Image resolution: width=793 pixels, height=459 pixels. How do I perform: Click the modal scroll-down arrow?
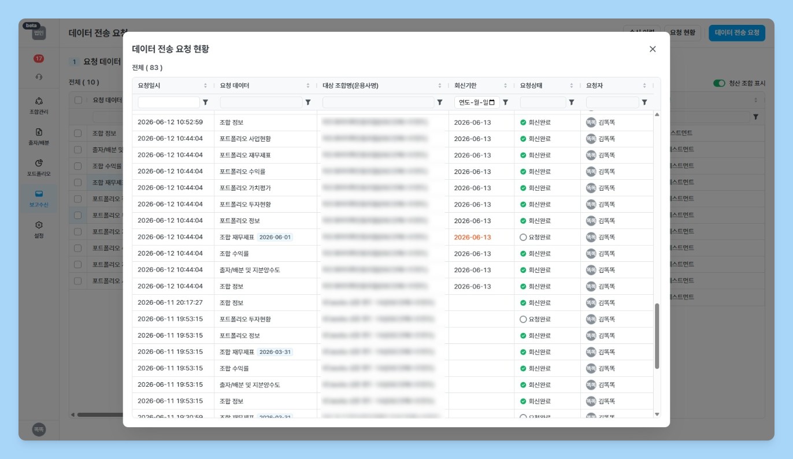[x=657, y=414]
